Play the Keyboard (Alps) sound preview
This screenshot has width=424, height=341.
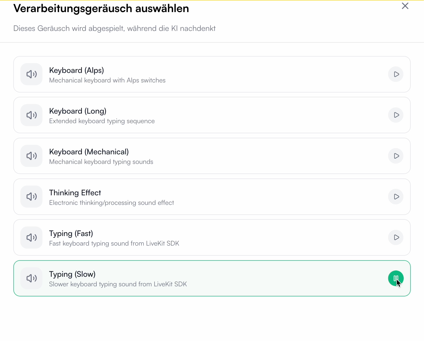click(x=396, y=74)
